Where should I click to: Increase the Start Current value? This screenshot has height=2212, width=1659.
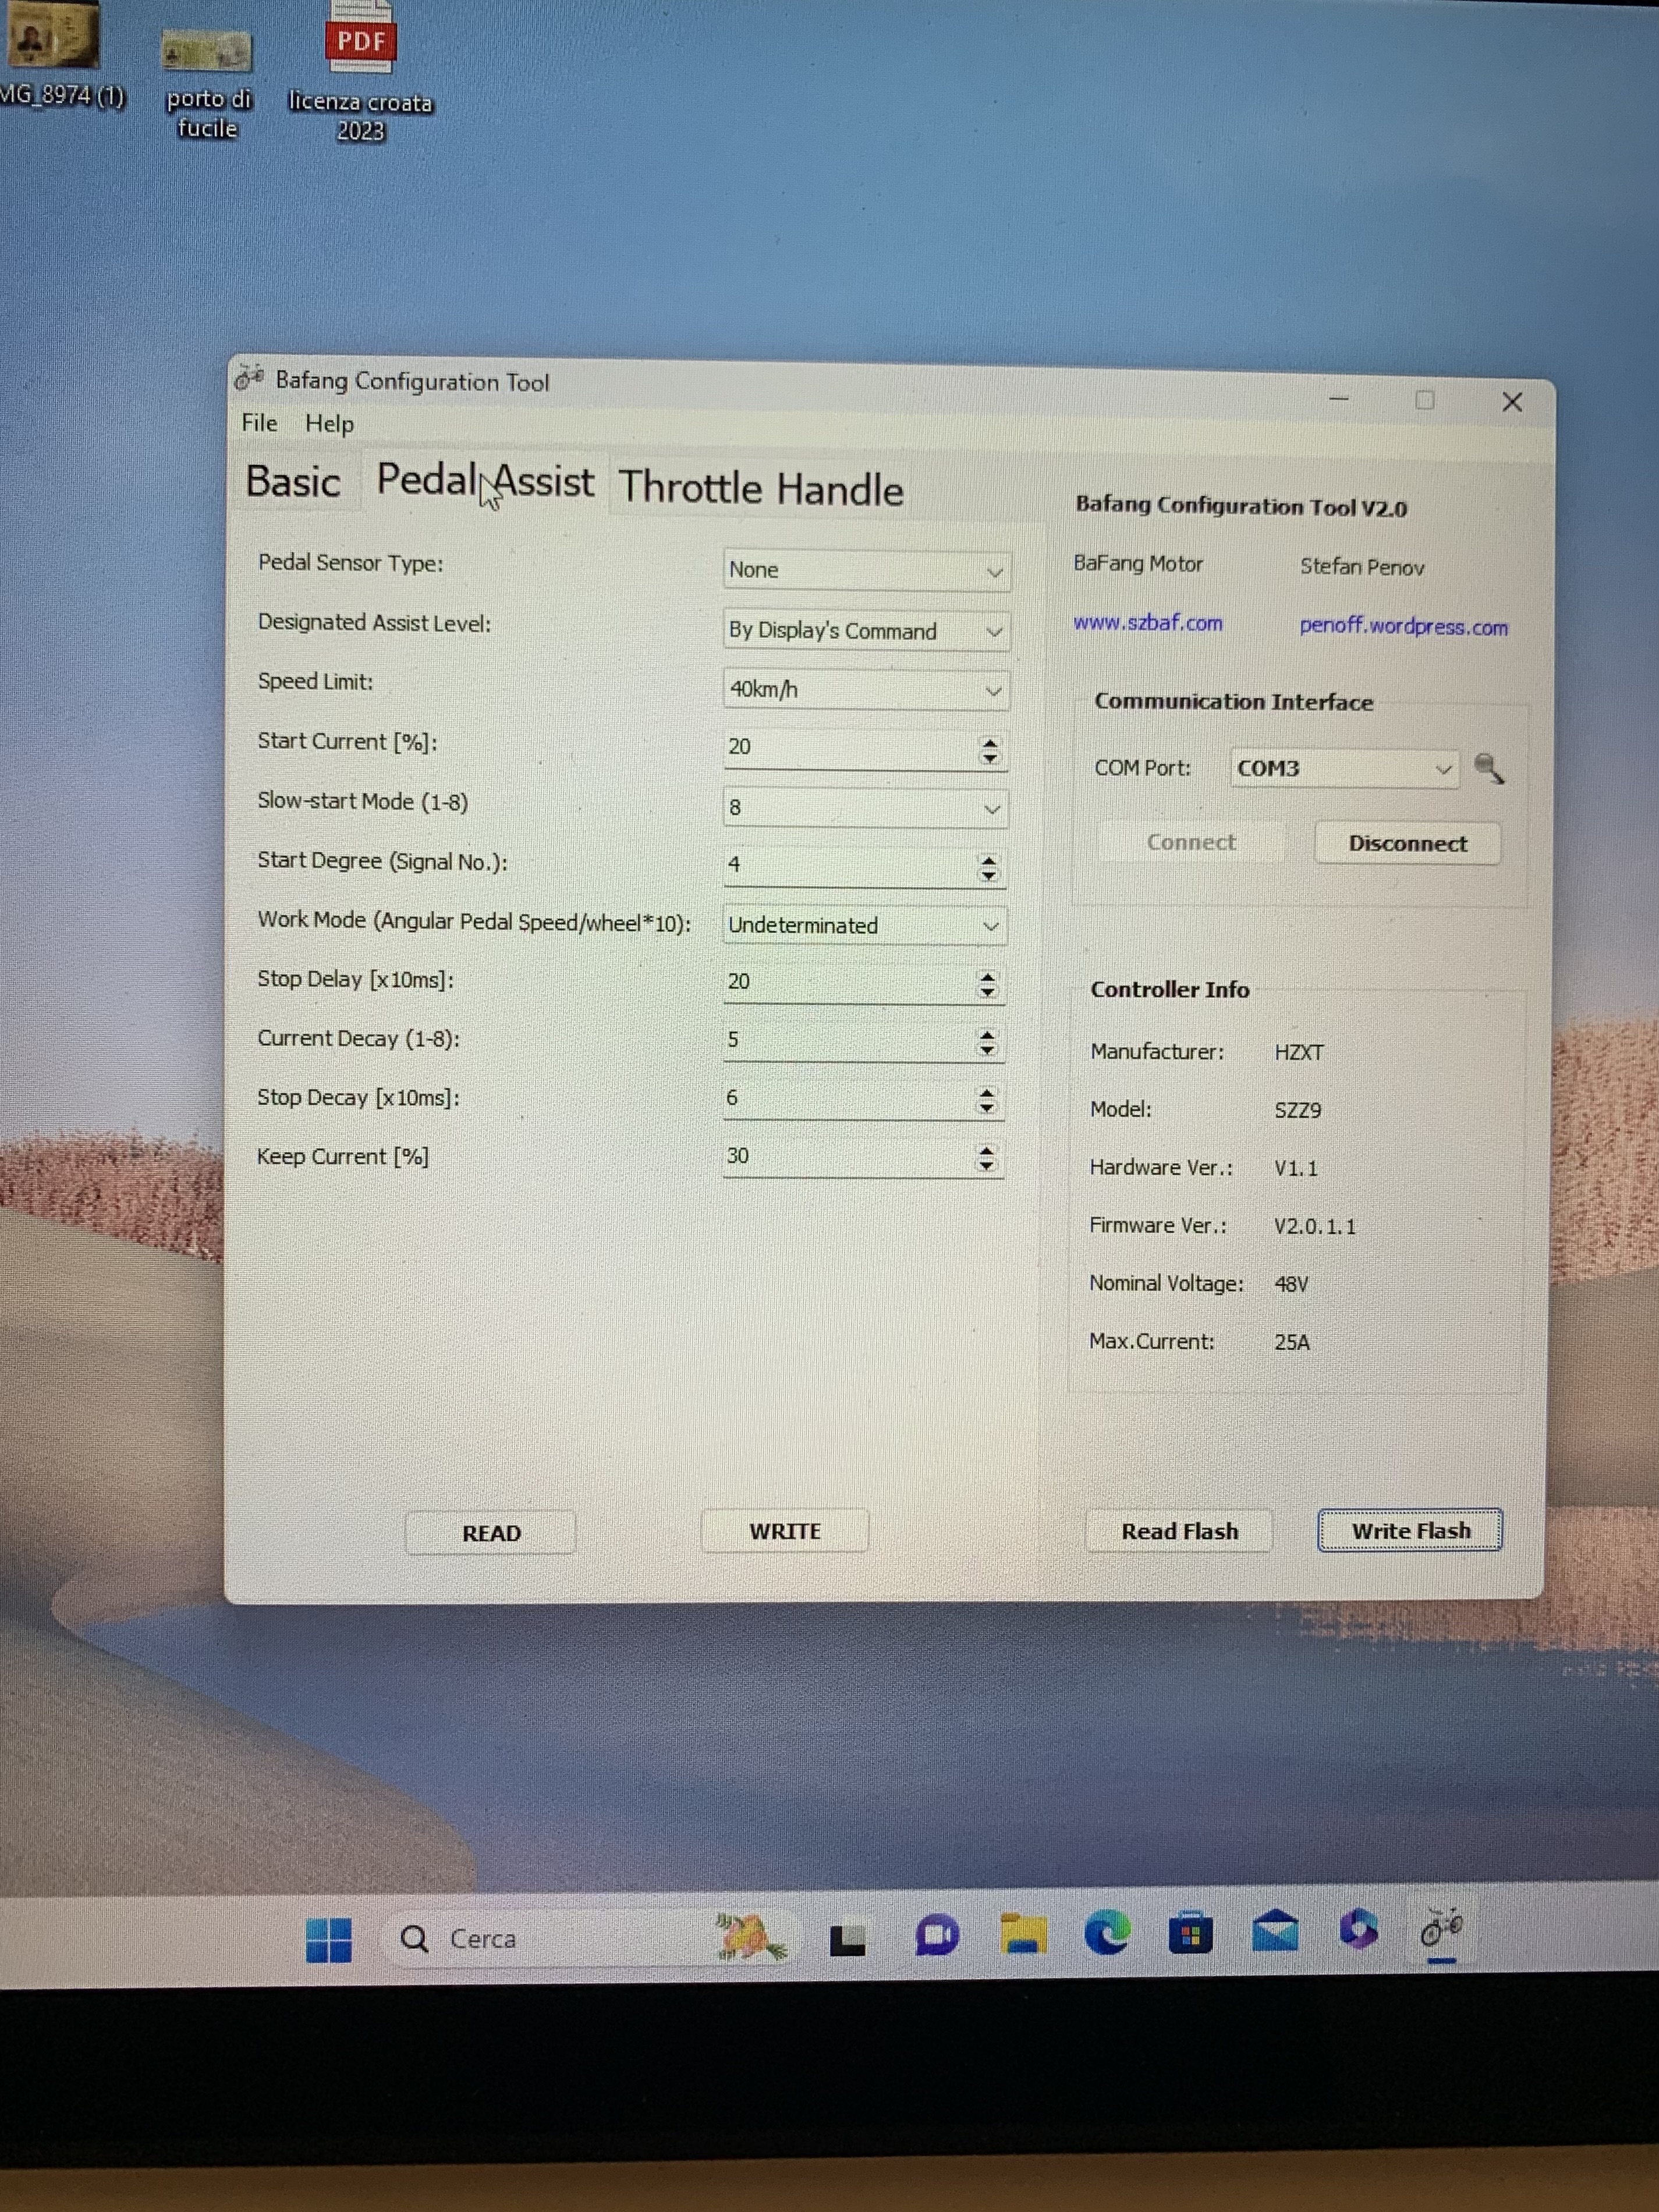point(989,744)
